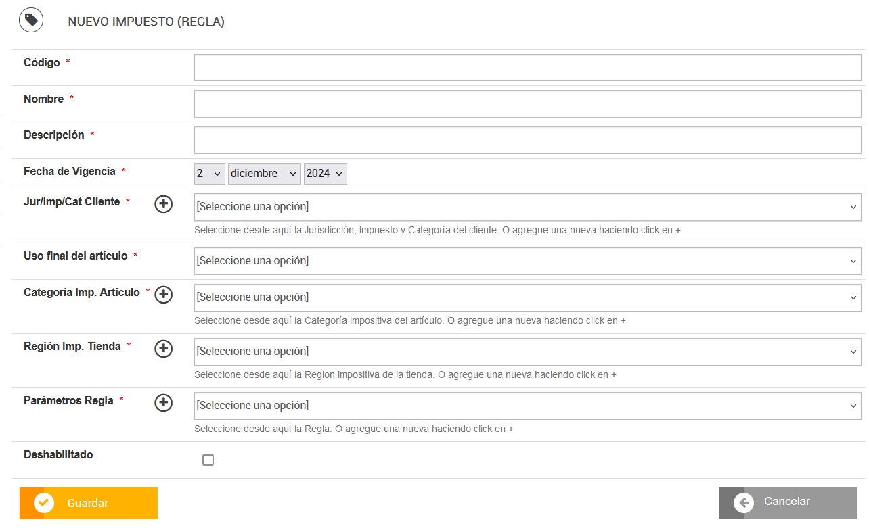Screen dimensions: 869x532
Task: Expand the Categoría Imp. Artículo dropdown
Action: (527, 297)
